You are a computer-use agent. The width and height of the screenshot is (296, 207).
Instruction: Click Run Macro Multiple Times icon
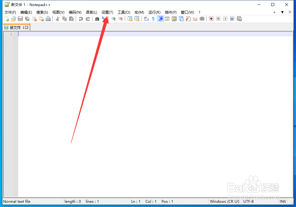[232, 19]
